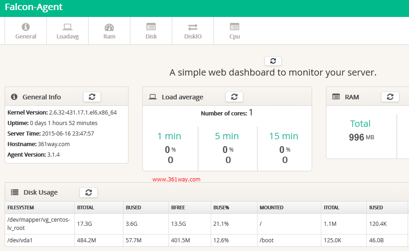Refresh the Load average panel
The image size is (409, 251).
234,97
